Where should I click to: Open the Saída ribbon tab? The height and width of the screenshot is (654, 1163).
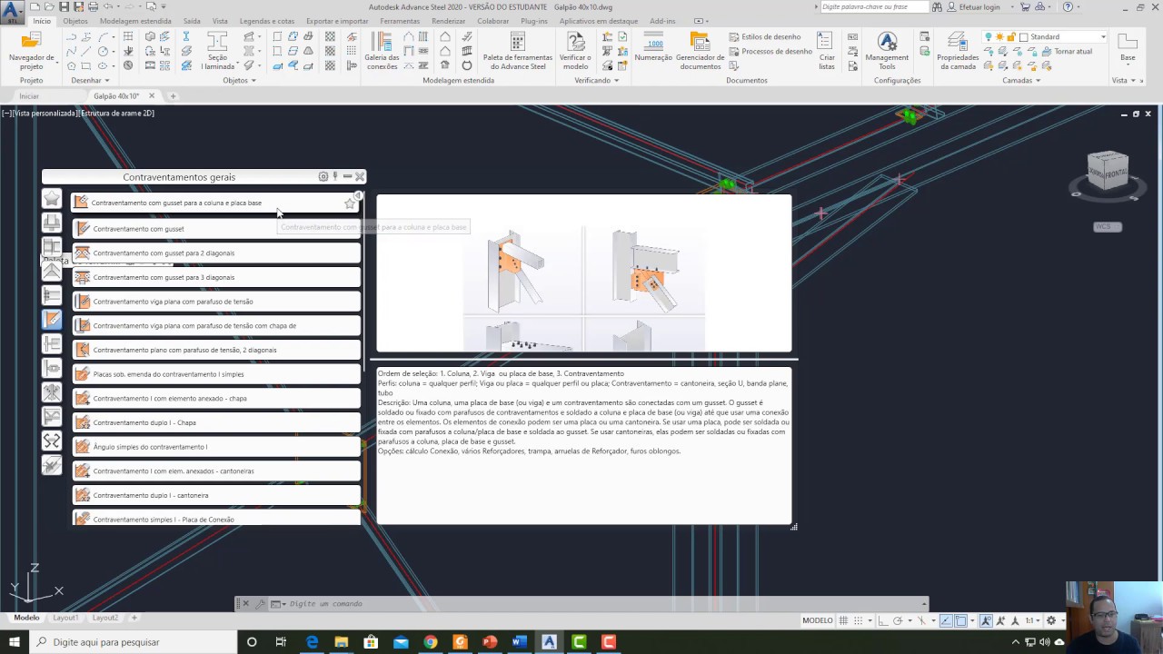(192, 21)
